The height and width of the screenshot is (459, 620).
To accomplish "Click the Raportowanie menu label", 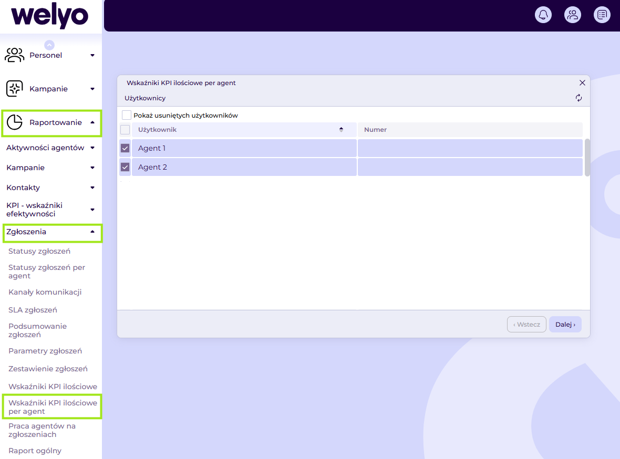I will click(x=56, y=122).
